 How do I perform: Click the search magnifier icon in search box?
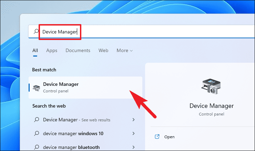pyautogui.click(x=36, y=31)
